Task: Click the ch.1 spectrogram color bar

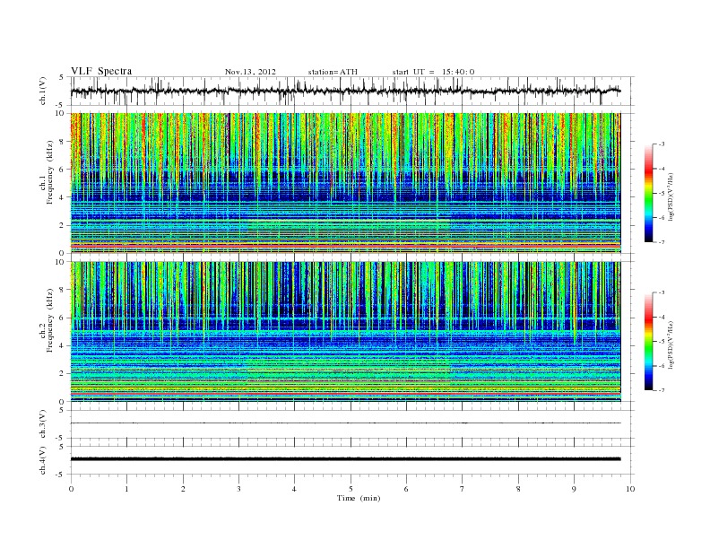Action: [648, 193]
